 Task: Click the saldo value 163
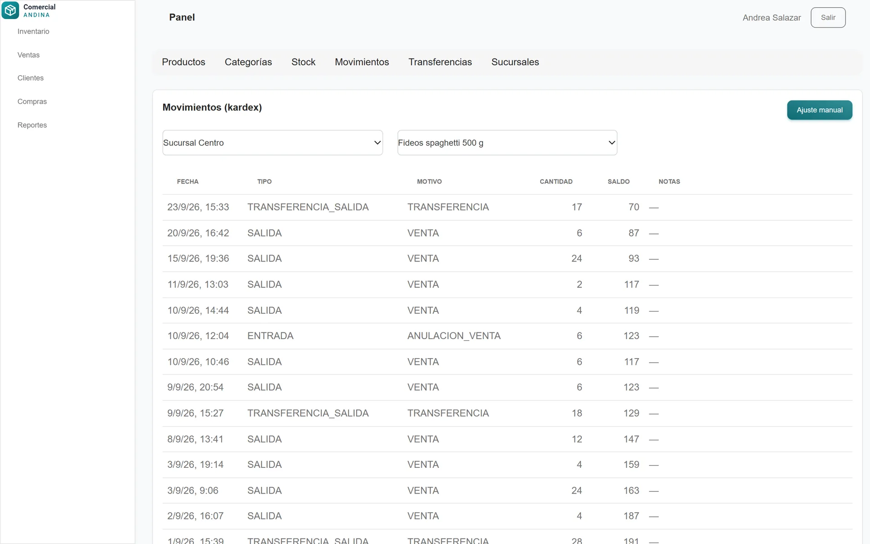[x=631, y=491]
